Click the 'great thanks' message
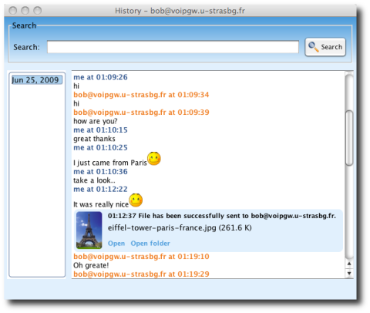 94,139
